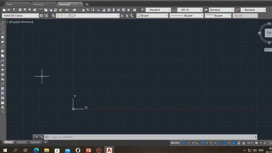
Task: Open Workspace Settings gear icon
Action: tap(42, 16)
